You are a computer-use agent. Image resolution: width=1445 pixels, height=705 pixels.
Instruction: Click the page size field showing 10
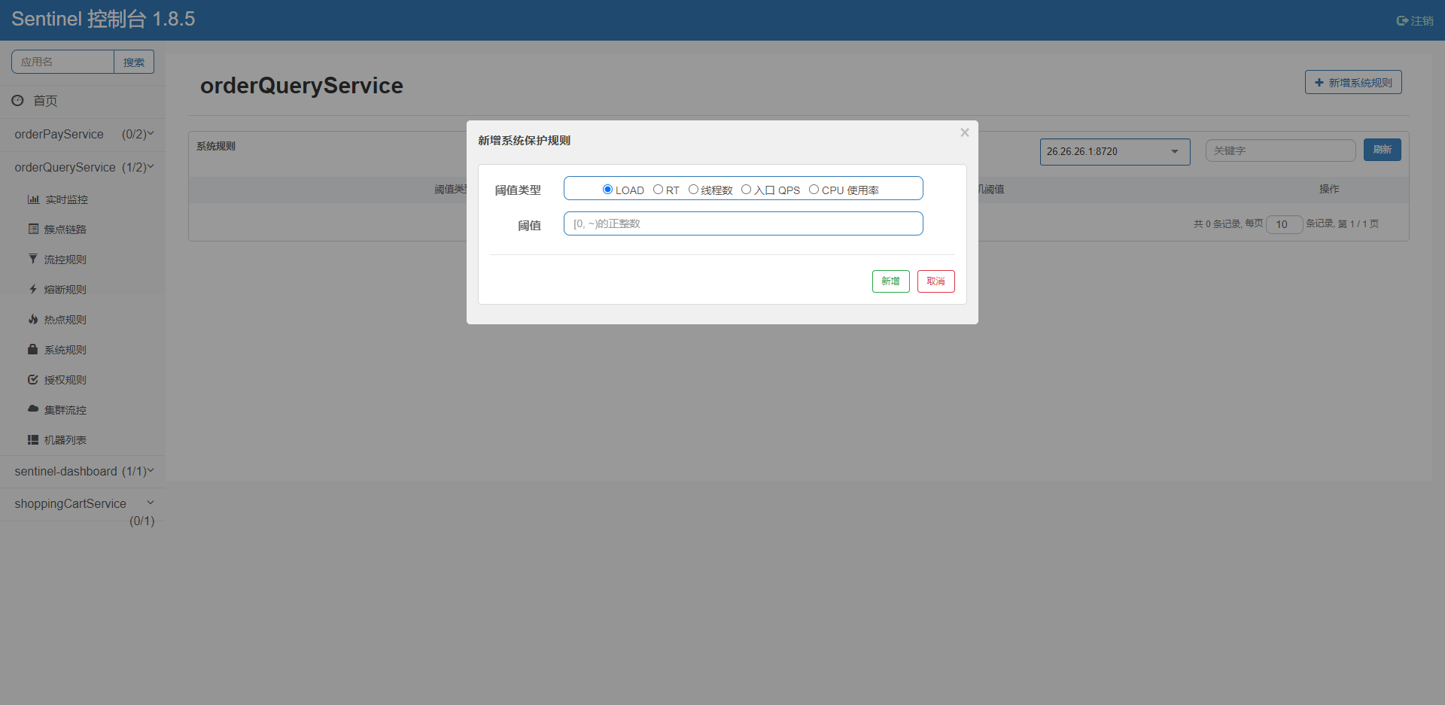pos(1285,224)
